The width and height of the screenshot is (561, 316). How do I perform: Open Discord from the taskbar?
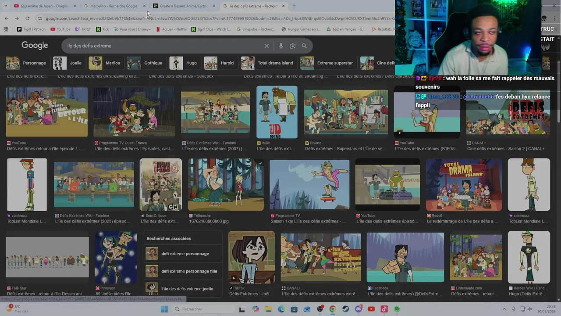(x=359, y=309)
